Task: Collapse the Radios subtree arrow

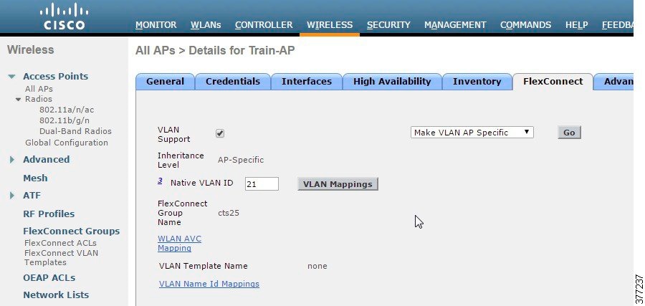Action: click(x=18, y=99)
